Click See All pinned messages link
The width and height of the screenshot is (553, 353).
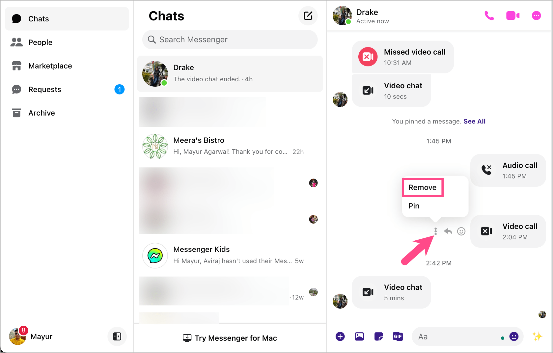(x=474, y=121)
